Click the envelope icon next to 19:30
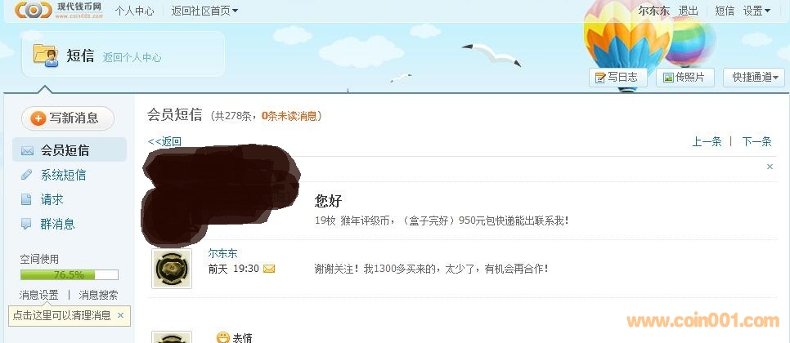 (x=269, y=269)
